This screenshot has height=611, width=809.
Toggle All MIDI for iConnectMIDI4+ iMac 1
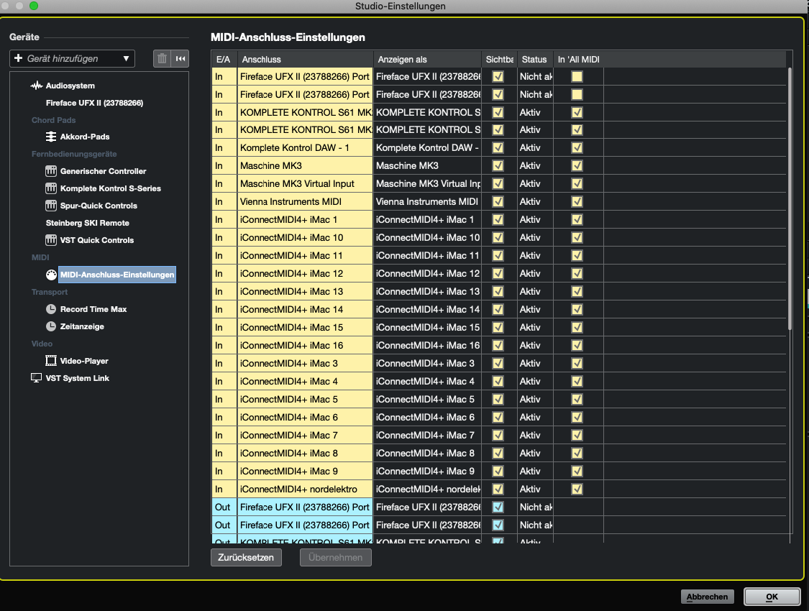(577, 220)
